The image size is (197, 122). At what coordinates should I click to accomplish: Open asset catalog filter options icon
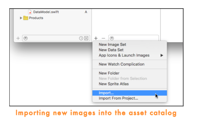click(112, 38)
